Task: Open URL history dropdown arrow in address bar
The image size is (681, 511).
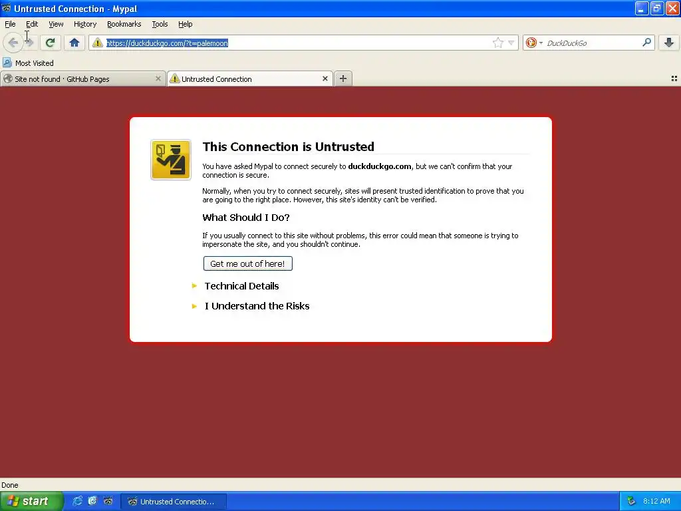Action: (511, 43)
